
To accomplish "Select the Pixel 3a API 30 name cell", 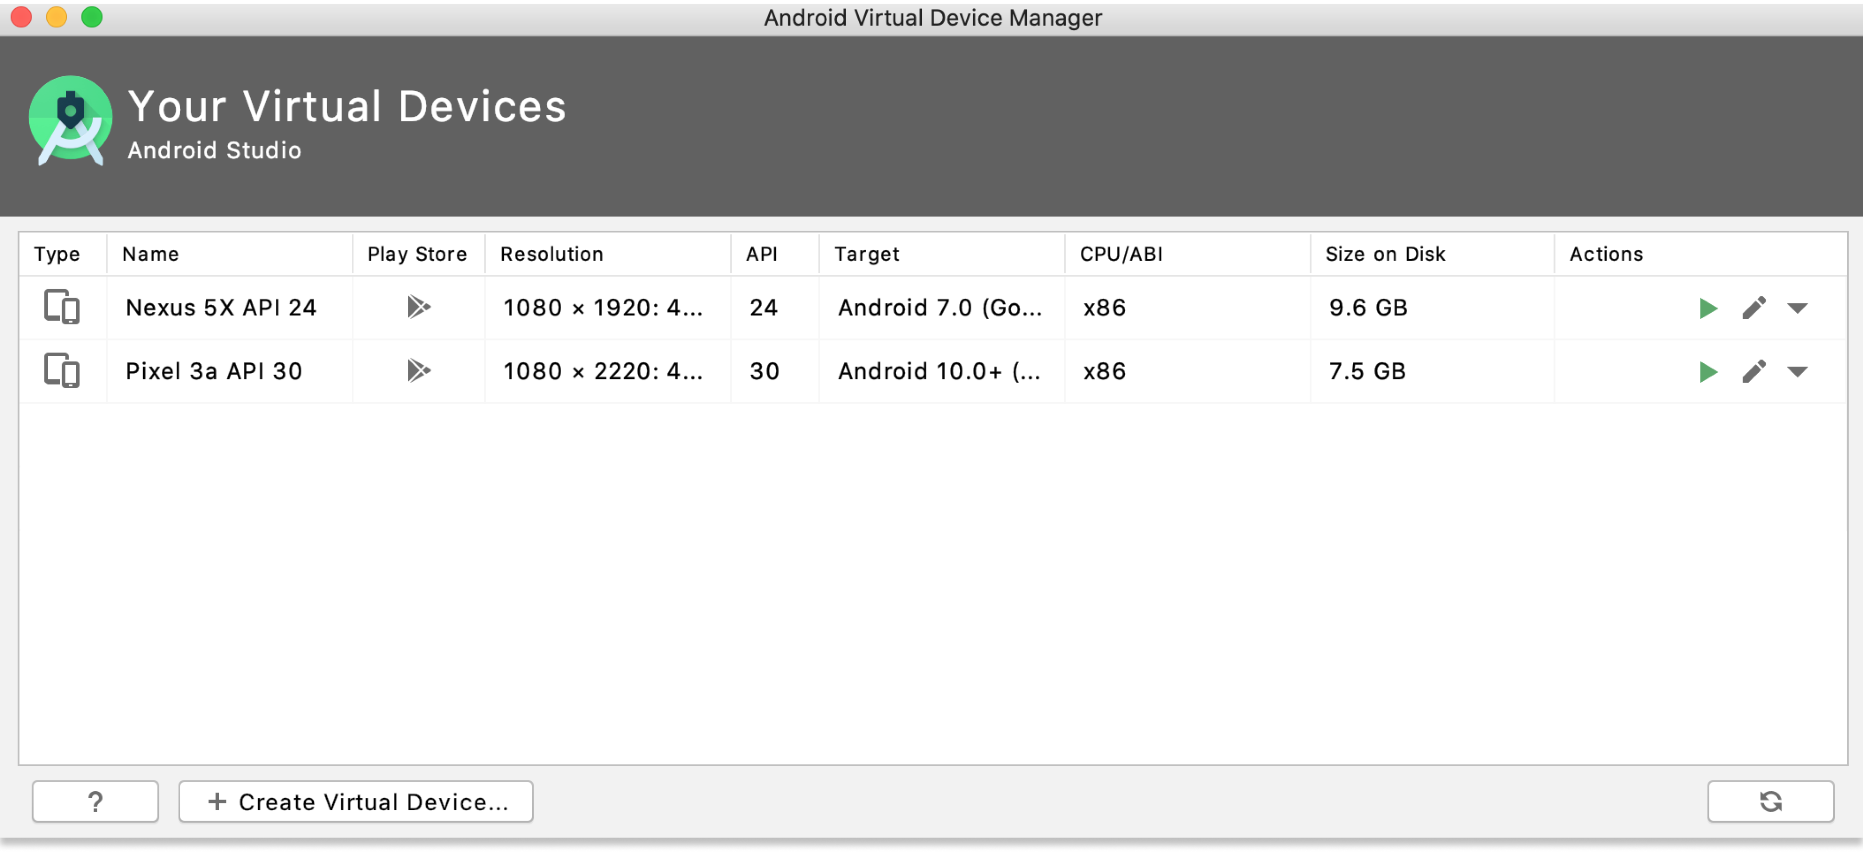I will click(x=229, y=371).
